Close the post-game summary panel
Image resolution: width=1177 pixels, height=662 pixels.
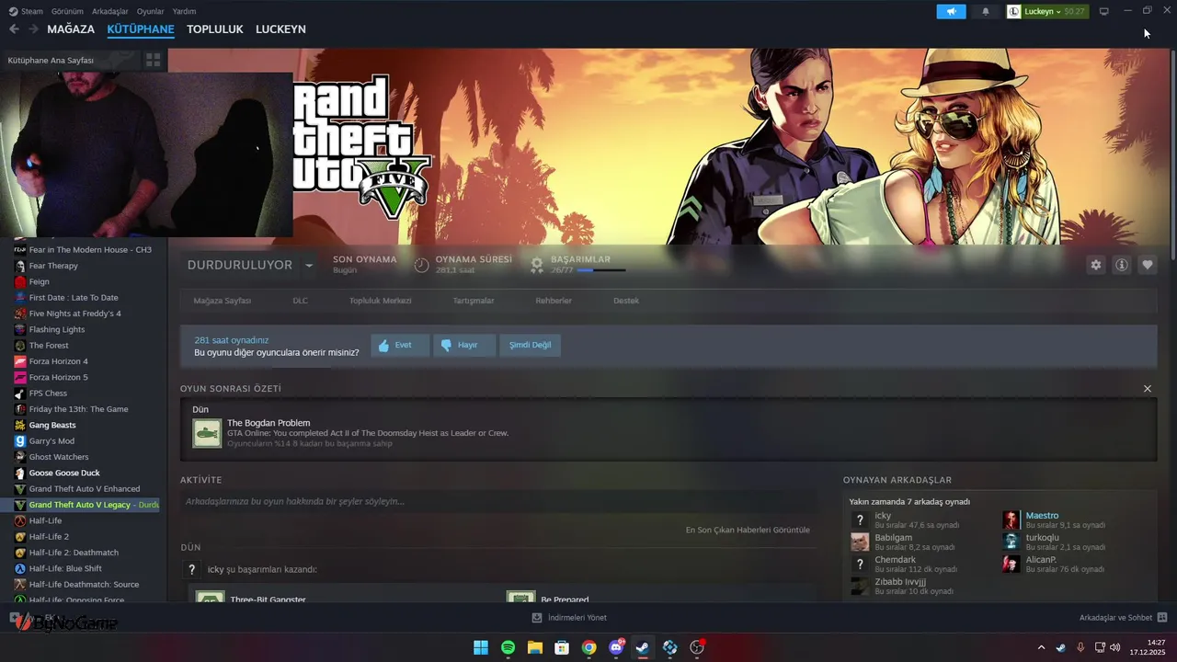(1148, 389)
